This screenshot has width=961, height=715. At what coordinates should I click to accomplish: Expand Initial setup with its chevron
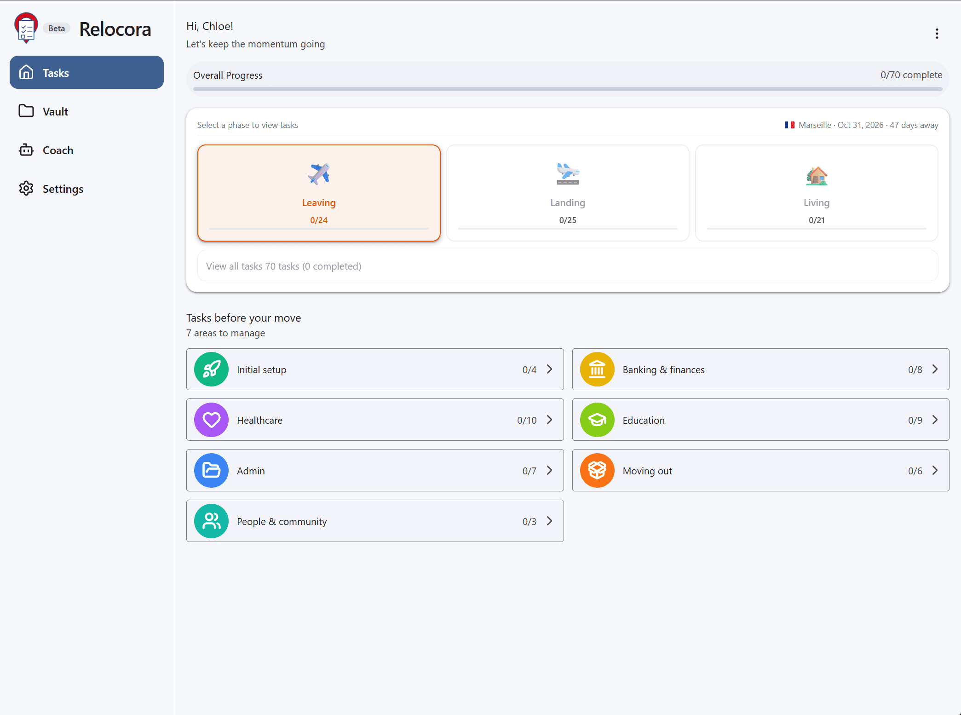[549, 369]
